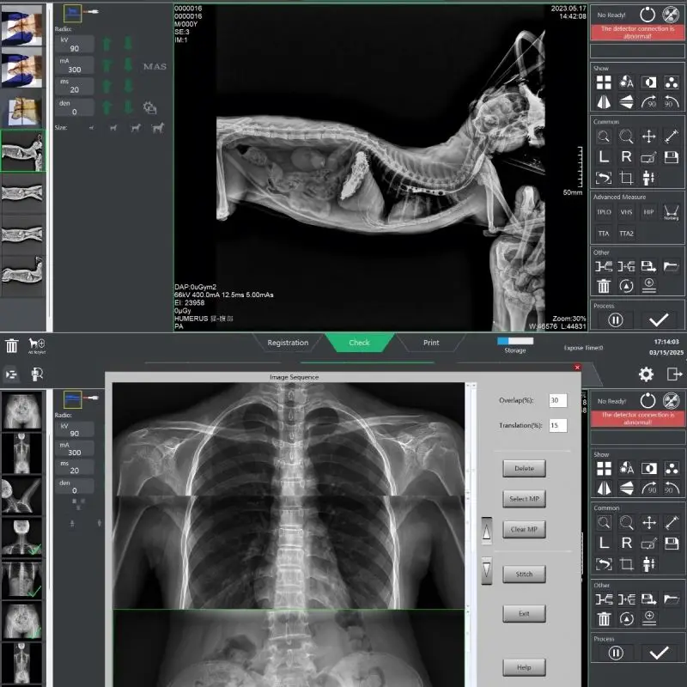This screenshot has width=687, height=687.
Task: Click the Add Patient dog icon
Action: [x=36, y=345]
